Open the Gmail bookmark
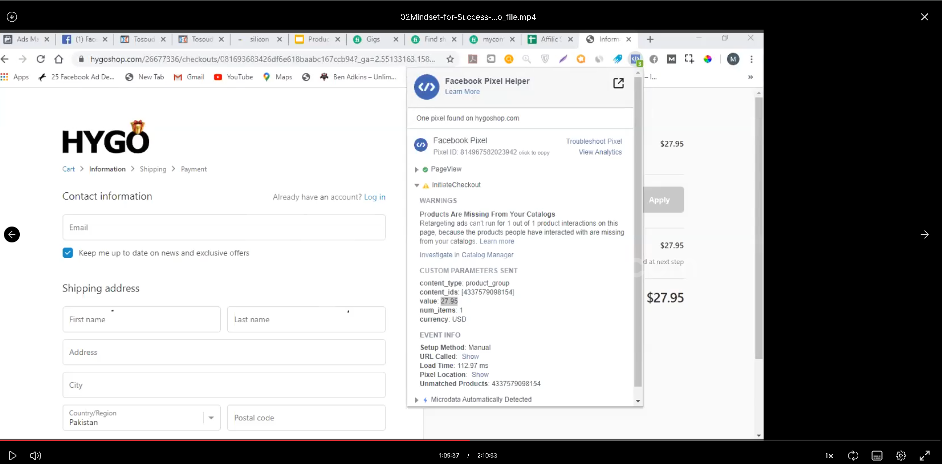 pos(189,77)
